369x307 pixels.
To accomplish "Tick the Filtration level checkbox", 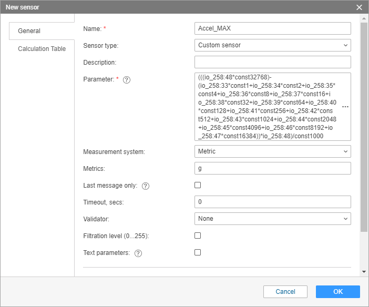I will tap(198, 236).
